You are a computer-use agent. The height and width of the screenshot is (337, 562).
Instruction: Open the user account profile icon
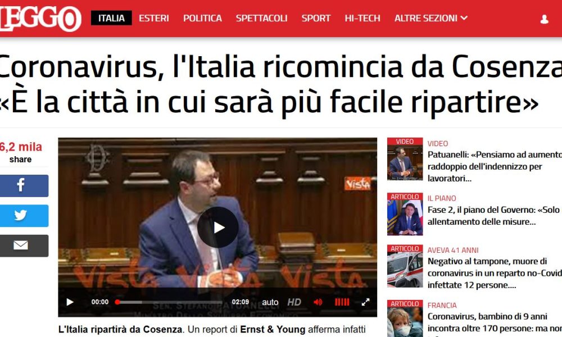coord(544,19)
